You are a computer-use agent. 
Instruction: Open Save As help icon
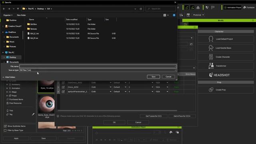(174, 15)
